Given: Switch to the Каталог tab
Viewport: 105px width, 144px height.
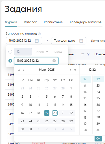Looking at the screenshot, I should pyautogui.click(x=30, y=22).
